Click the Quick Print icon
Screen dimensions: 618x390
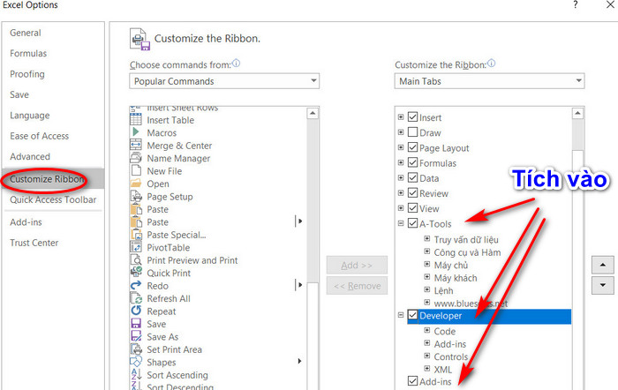(136, 273)
